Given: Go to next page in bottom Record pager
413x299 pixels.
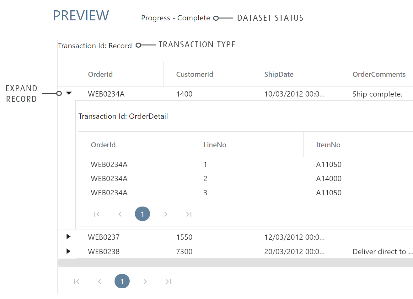Looking at the screenshot, I should 145,281.
